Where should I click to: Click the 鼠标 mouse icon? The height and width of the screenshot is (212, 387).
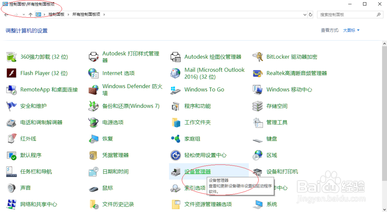click(x=94, y=188)
